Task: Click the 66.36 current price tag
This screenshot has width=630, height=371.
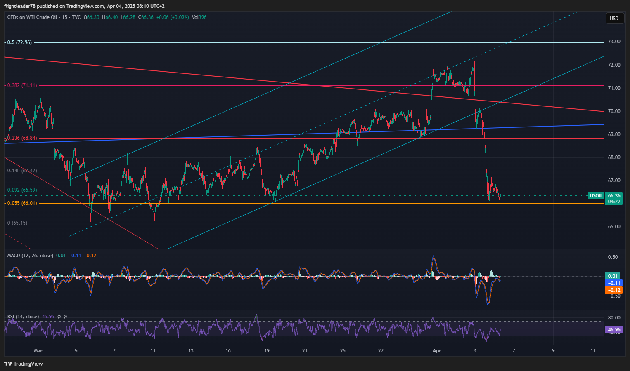Action: (614, 196)
